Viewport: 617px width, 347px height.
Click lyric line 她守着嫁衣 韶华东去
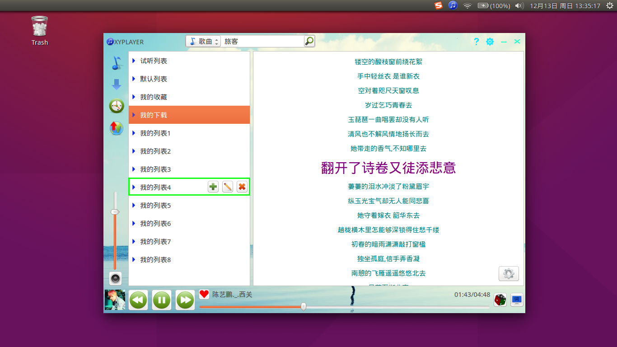388,215
